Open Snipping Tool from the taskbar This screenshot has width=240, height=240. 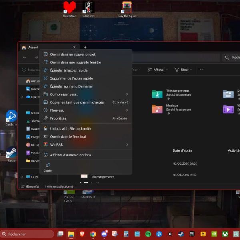coord(115,234)
